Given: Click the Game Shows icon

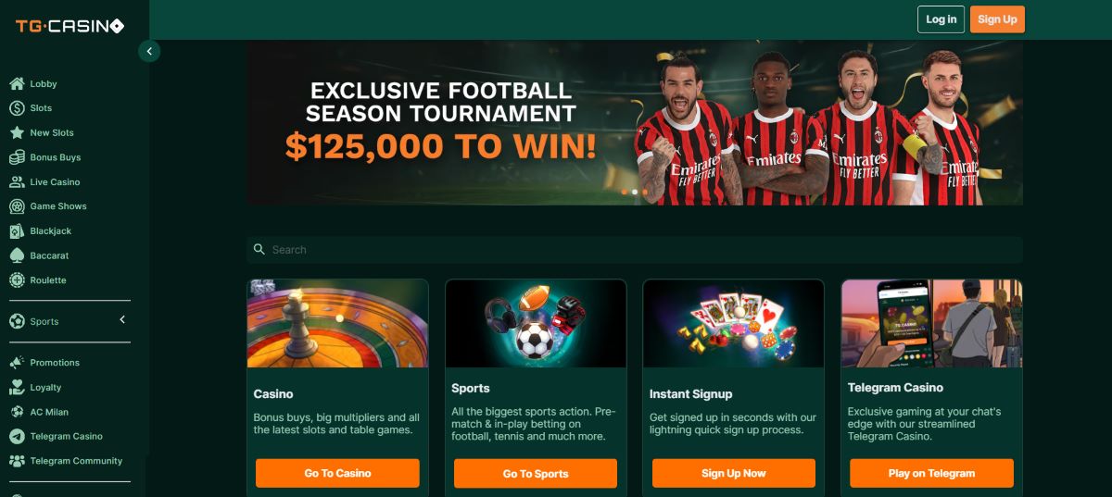Looking at the screenshot, I should coord(17,206).
